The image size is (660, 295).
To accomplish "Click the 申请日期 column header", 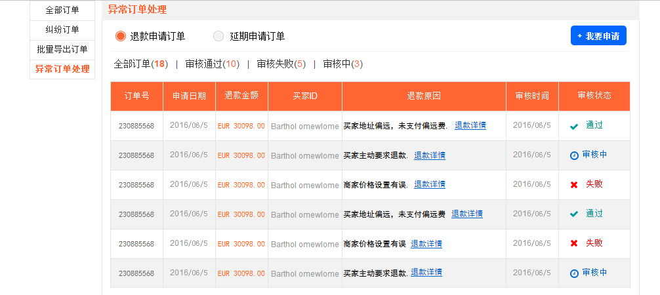I will pyautogui.click(x=190, y=96).
